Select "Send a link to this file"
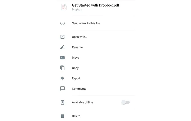This screenshot has width=191, height=121. (86, 23)
